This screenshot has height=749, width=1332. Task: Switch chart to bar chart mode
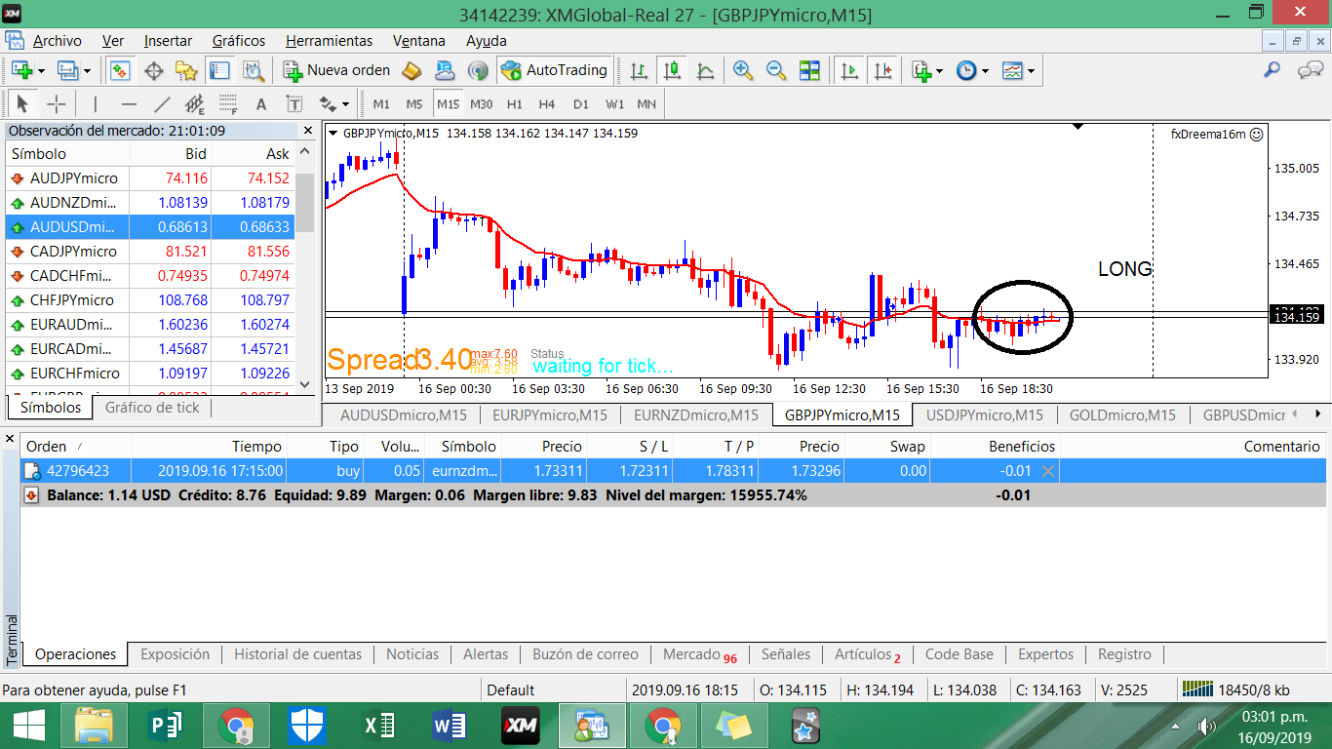pos(639,70)
